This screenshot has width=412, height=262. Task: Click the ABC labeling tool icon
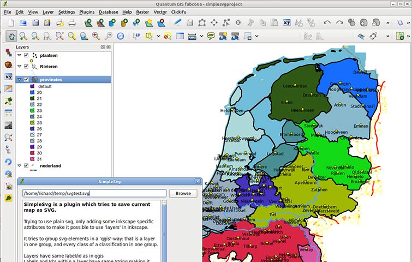[x=361, y=36]
